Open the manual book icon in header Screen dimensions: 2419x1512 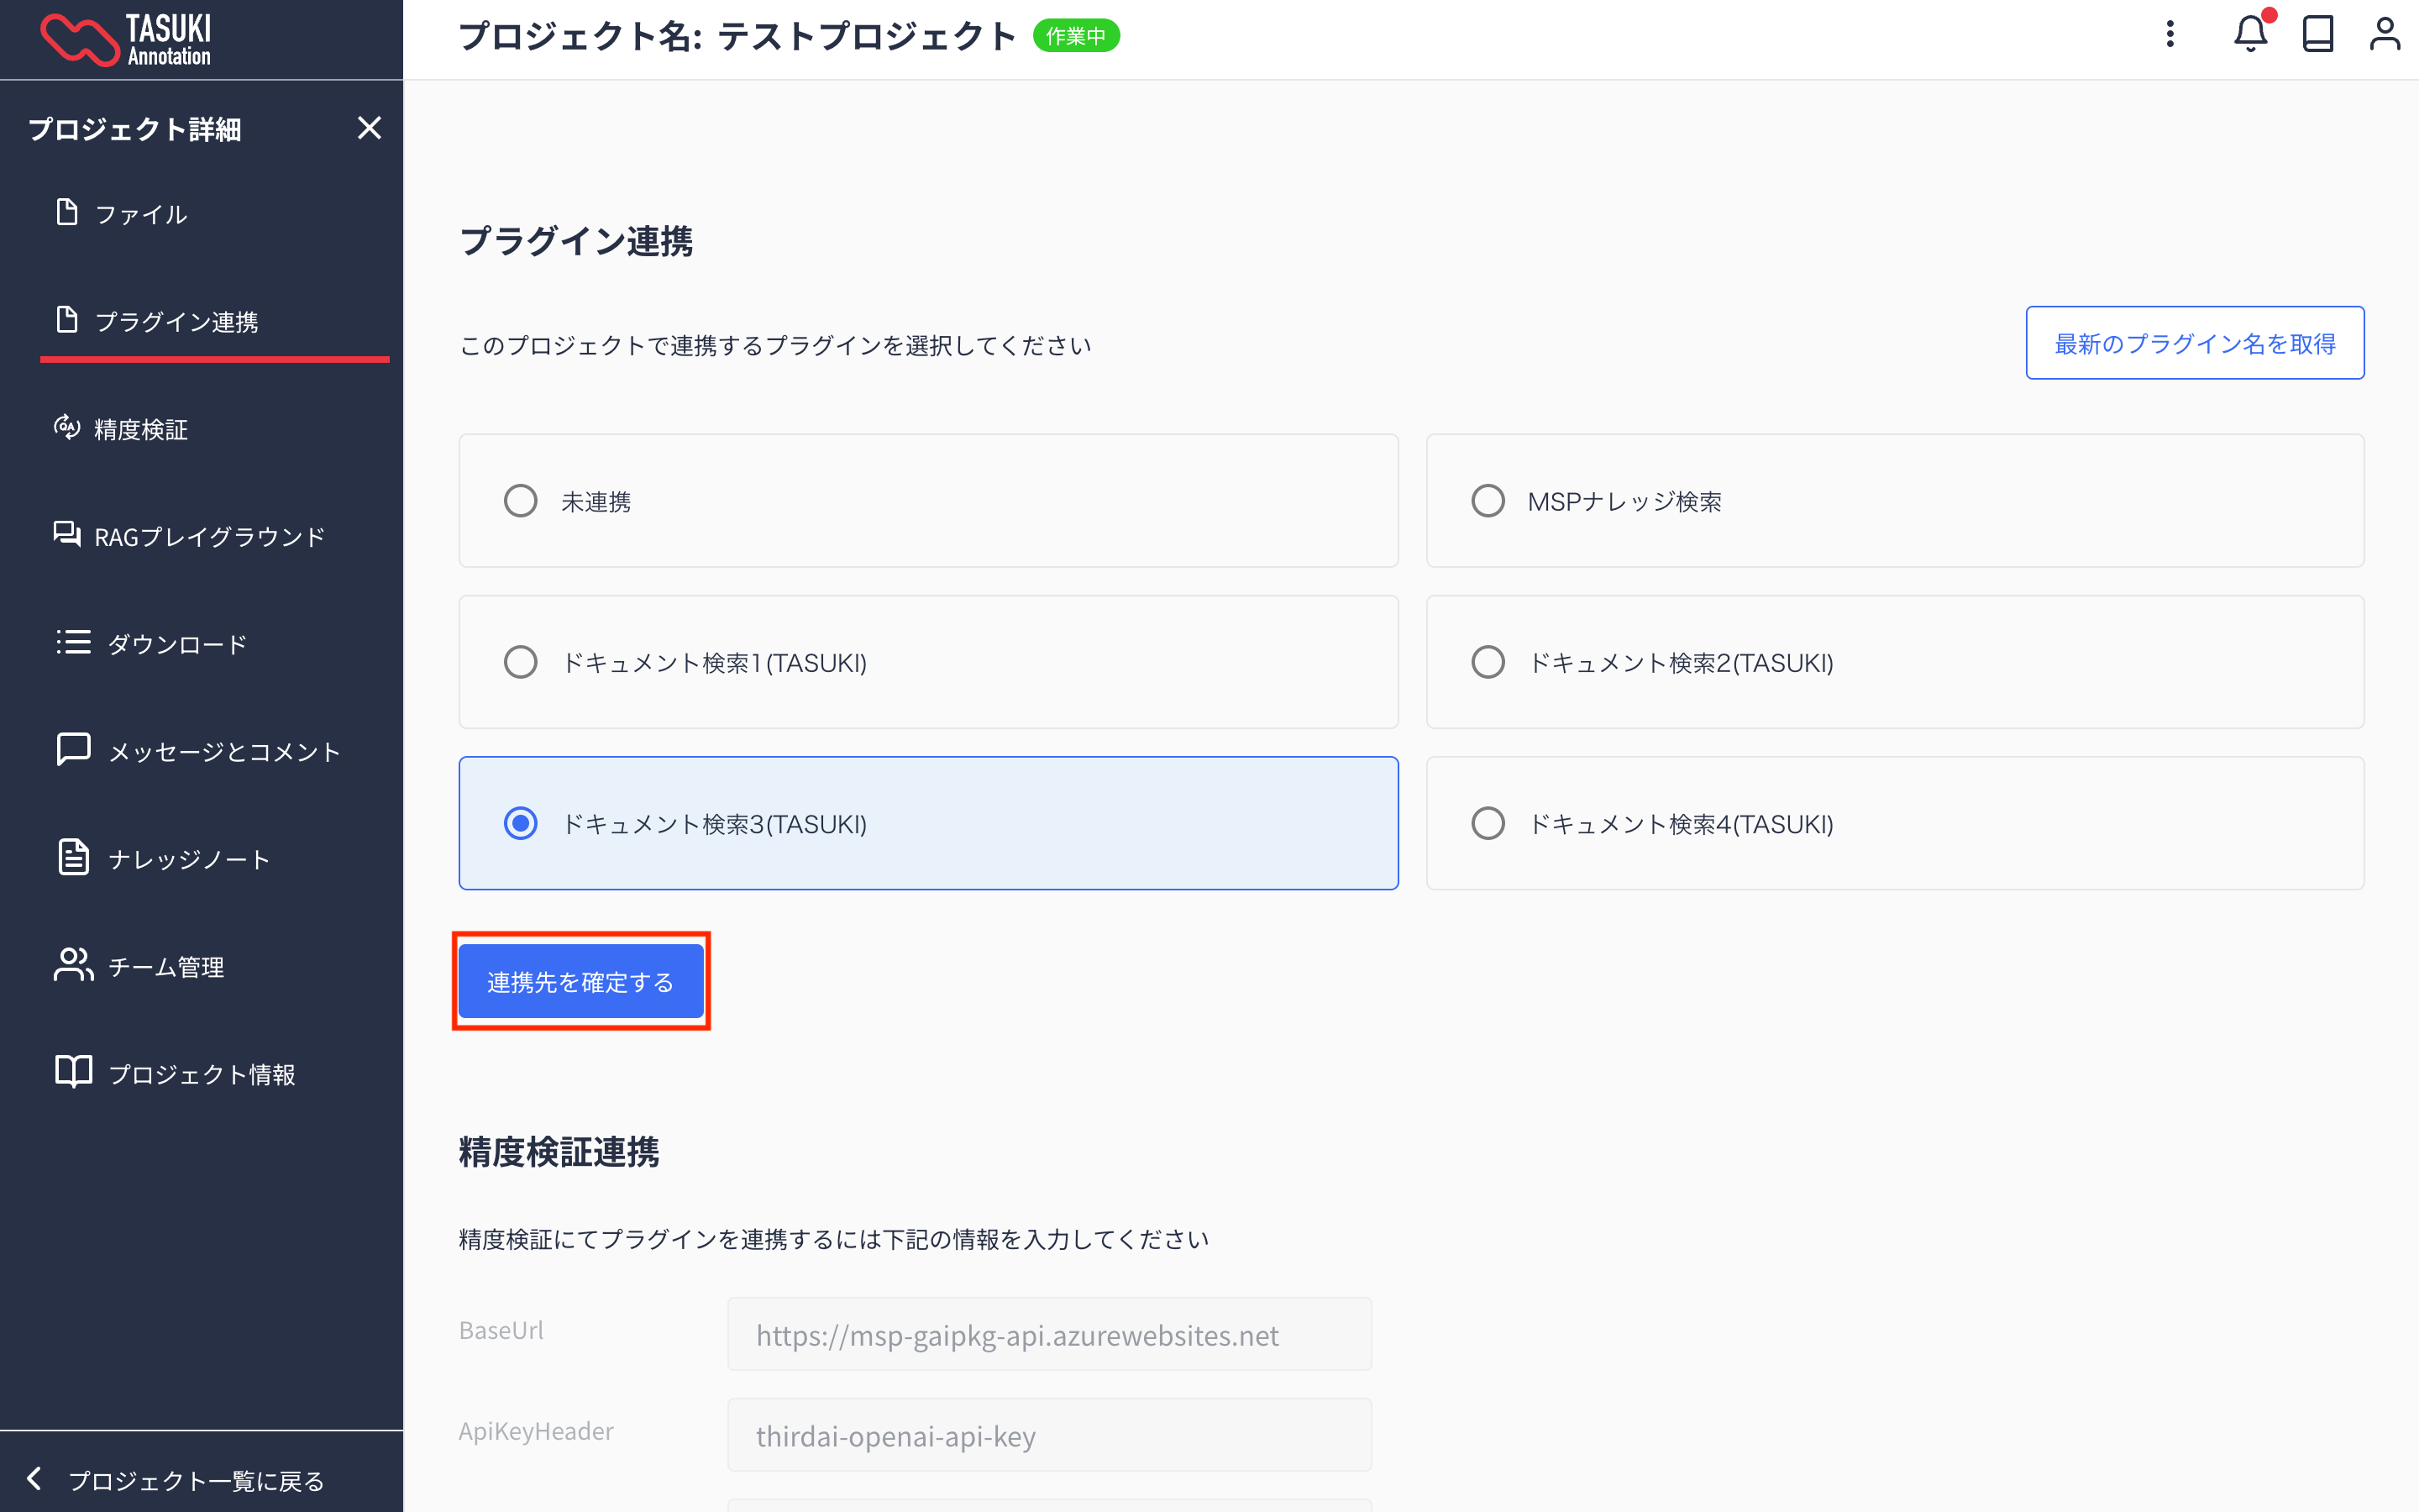pyautogui.click(x=2317, y=35)
